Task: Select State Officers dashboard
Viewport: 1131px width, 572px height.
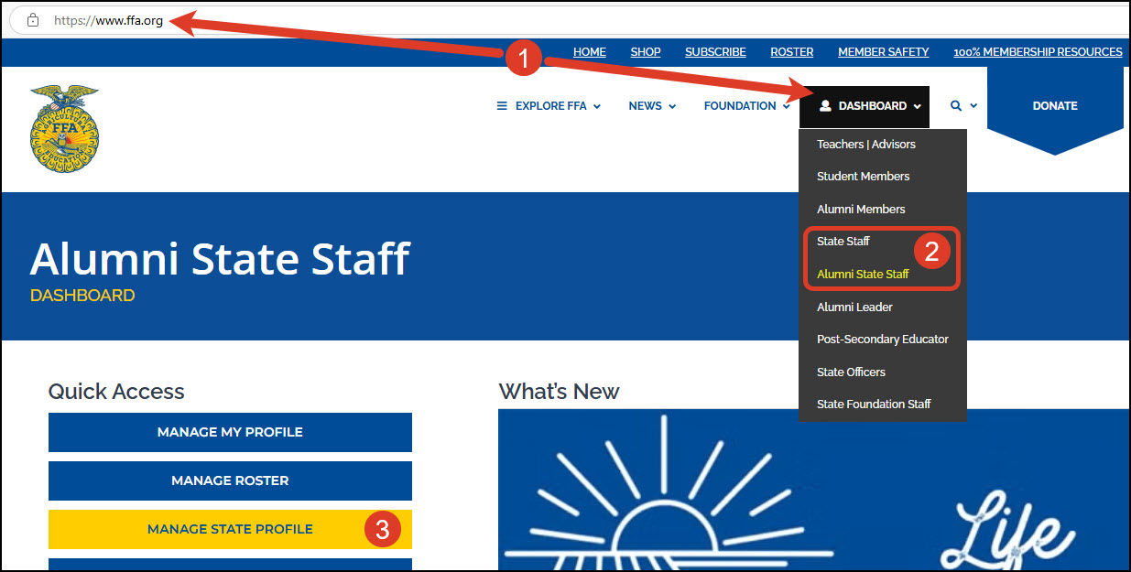Action: coord(851,372)
